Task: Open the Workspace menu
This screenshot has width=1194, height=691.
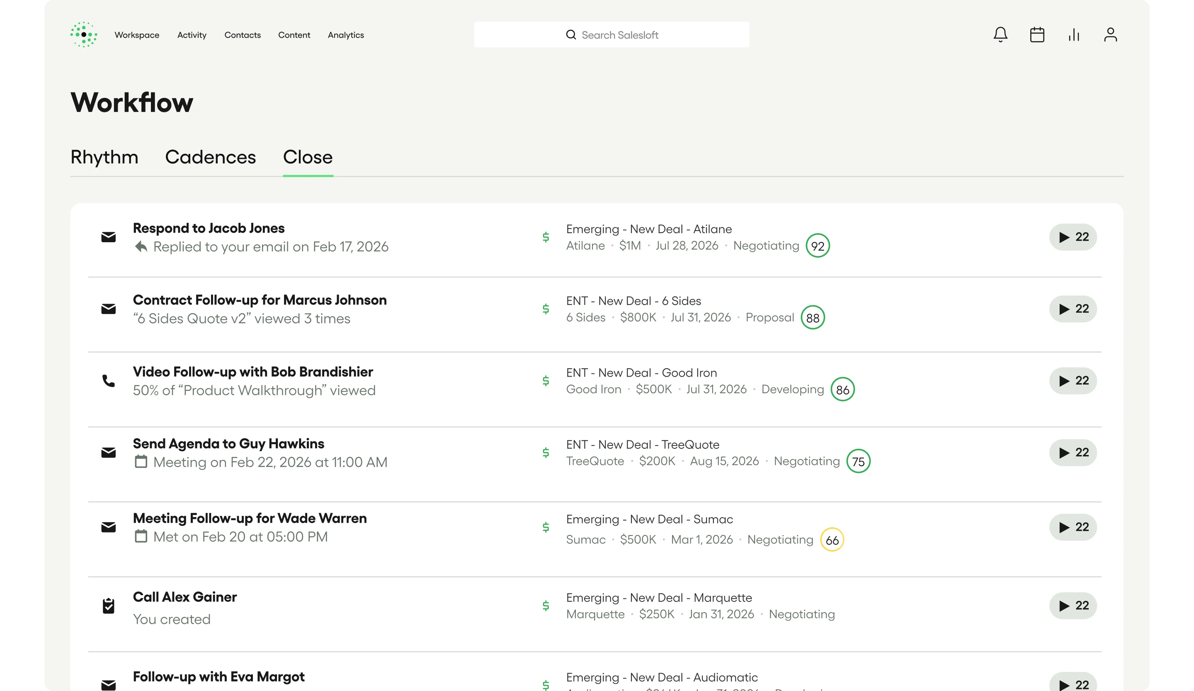Action: click(137, 35)
